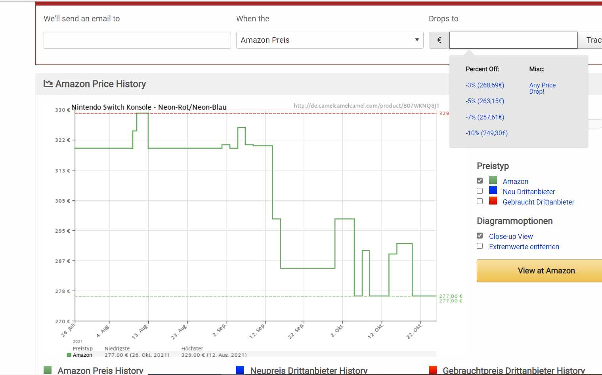602x375 pixels.
Task: Click the Gebrauchtpreis Drittanbieter History heading
Action: (514, 371)
